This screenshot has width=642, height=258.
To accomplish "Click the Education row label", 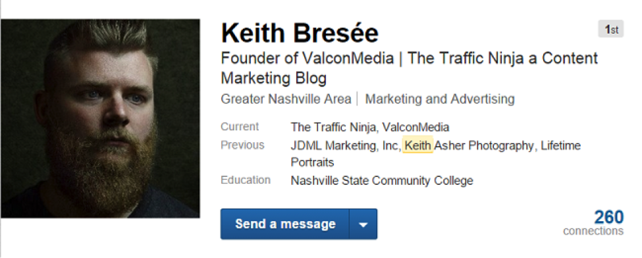I will [x=246, y=180].
